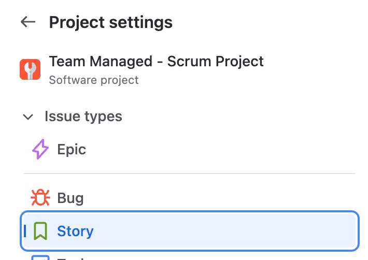
Task: Collapse the Issue types chevron
Action: pos(28,117)
